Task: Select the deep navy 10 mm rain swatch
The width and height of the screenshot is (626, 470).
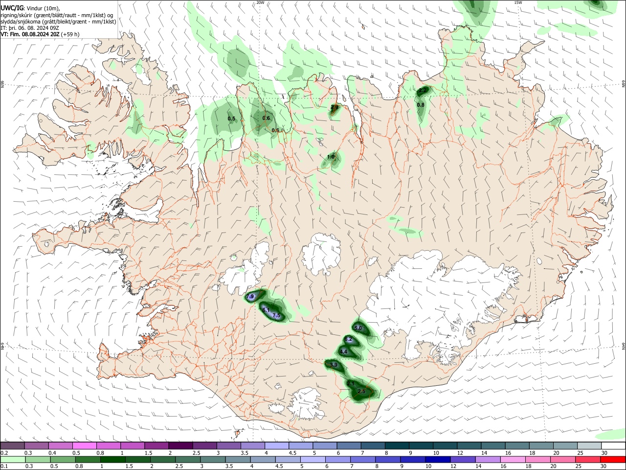Action: [x=437, y=459]
